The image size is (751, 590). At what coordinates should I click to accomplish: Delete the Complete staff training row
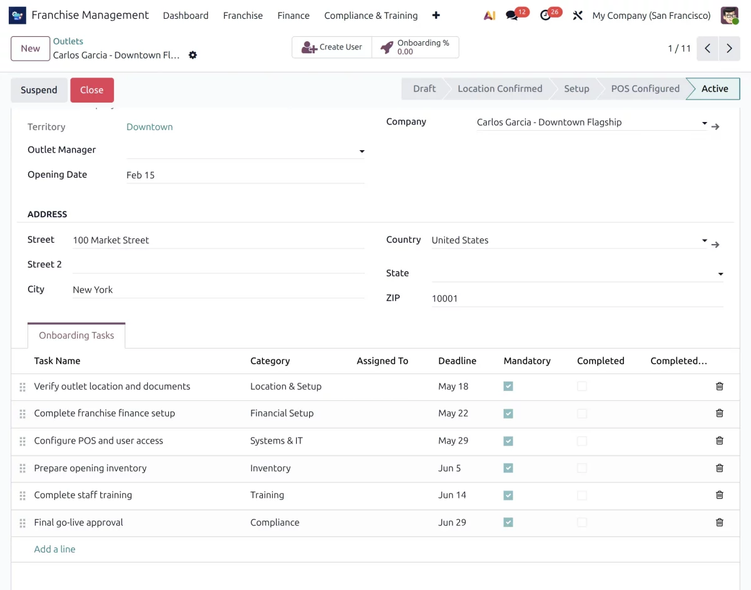click(x=720, y=495)
